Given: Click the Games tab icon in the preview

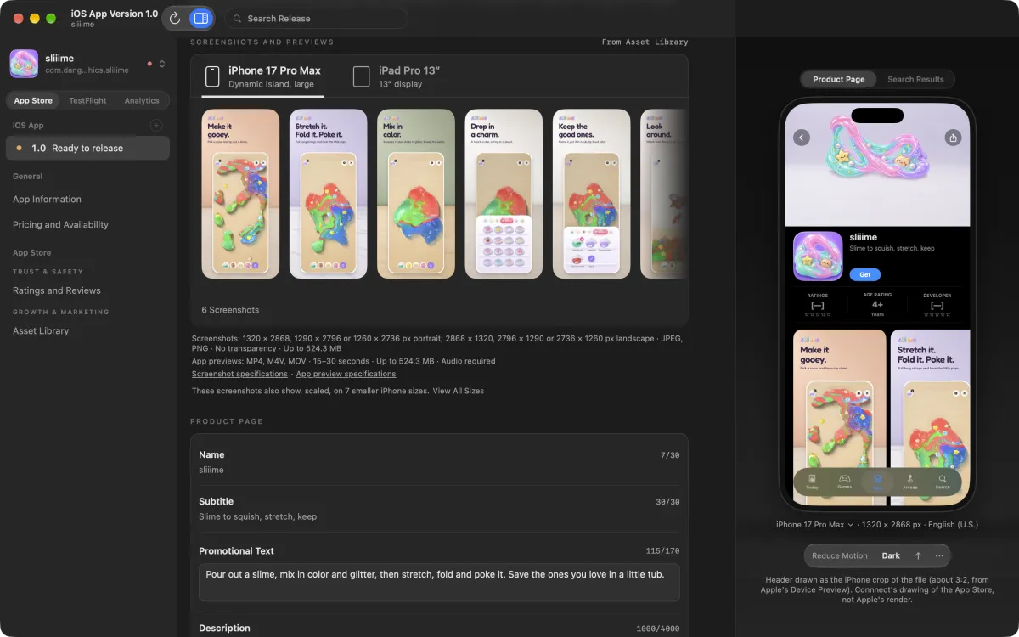Looking at the screenshot, I should [844, 482].
